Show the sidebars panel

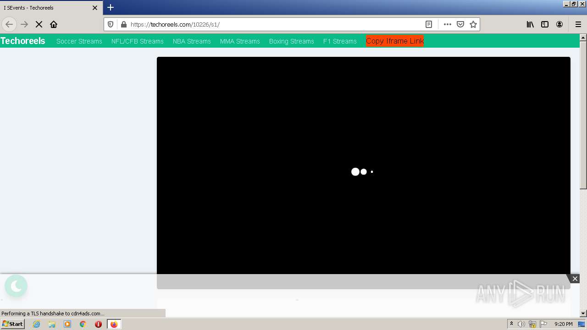pyautogui.click(x=545, y=24)
